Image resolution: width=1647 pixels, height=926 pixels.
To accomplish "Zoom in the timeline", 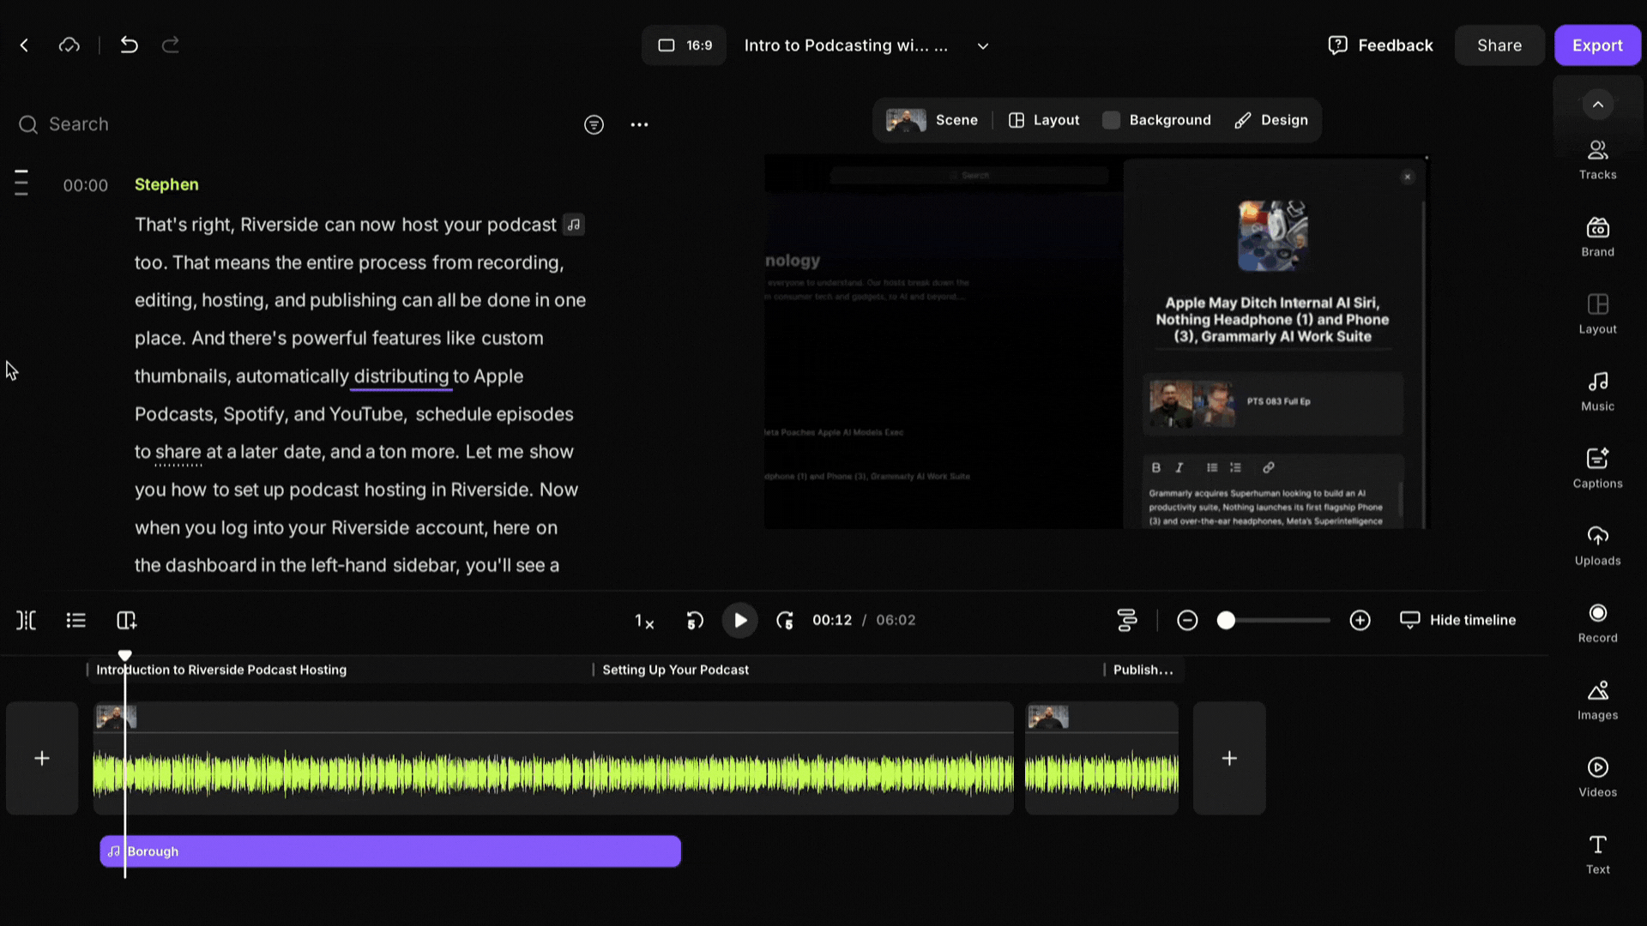I will coord(1360,621).
